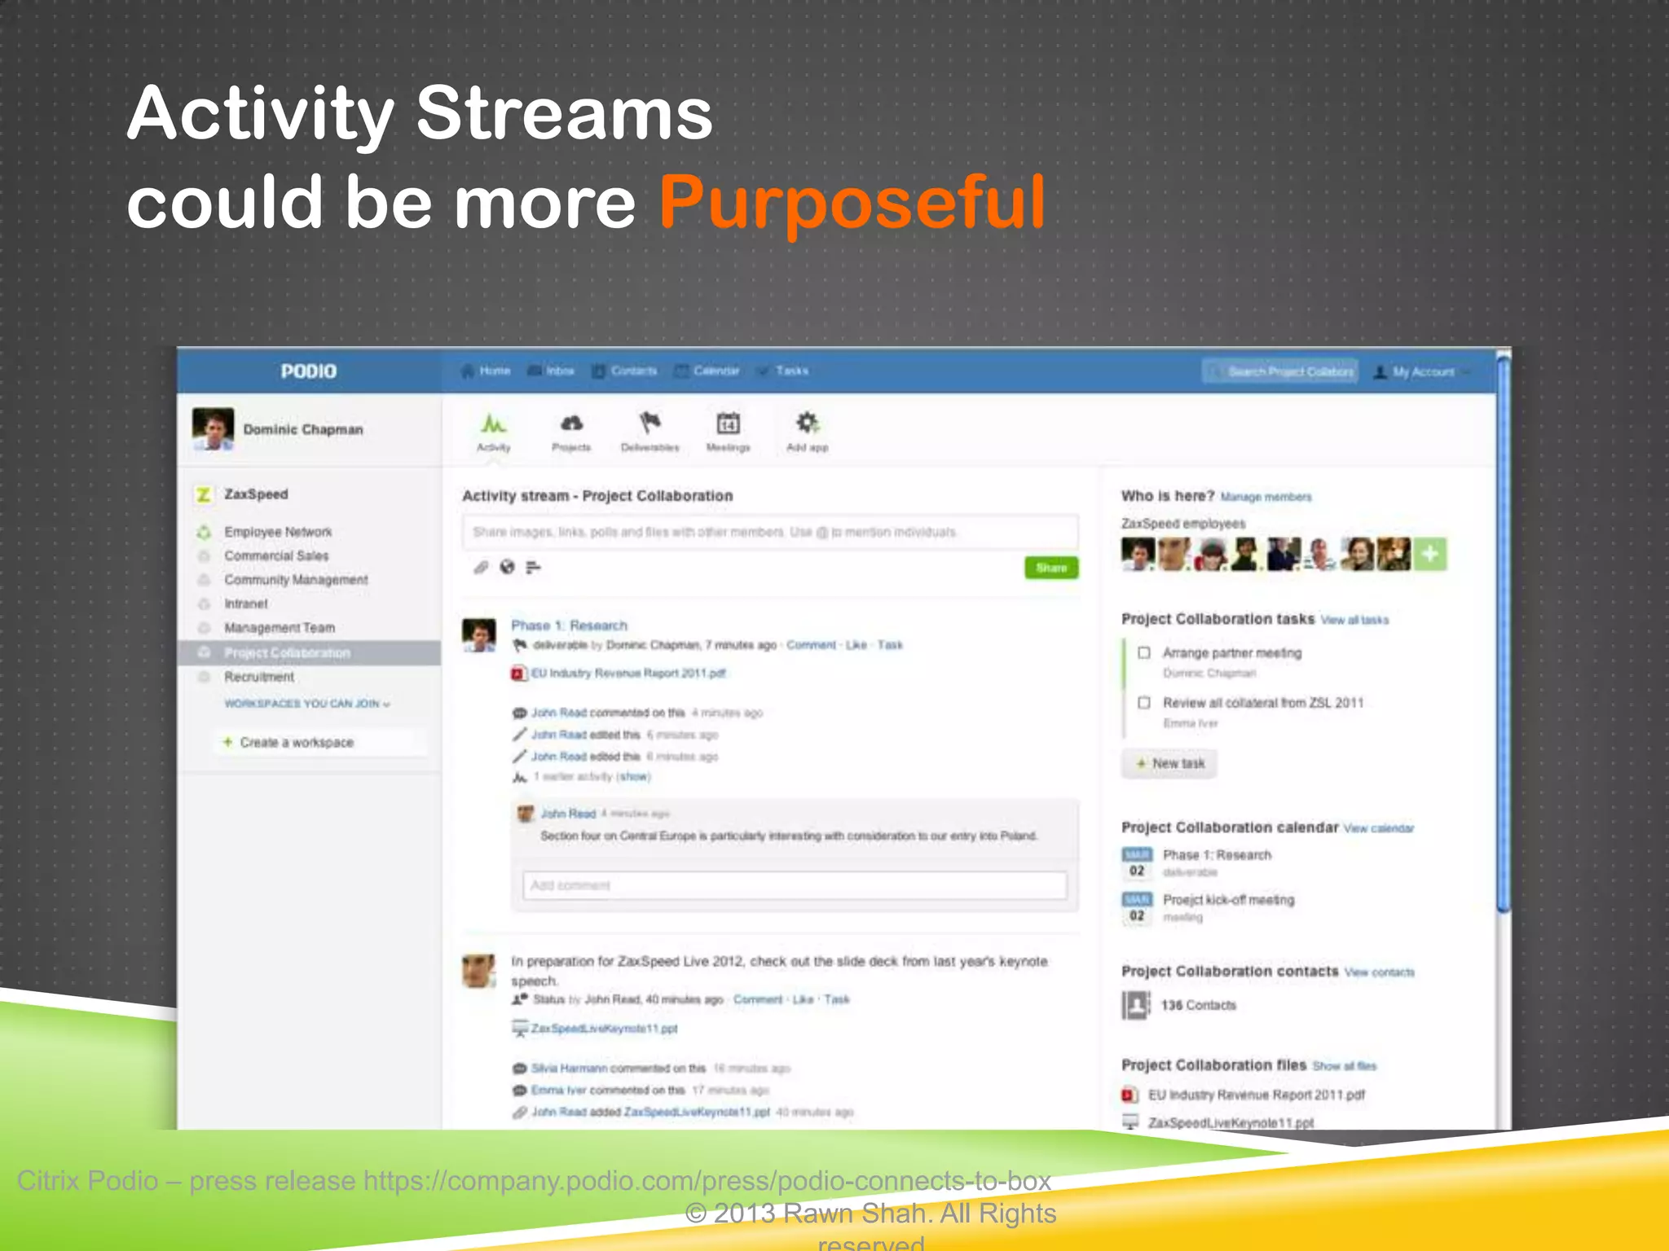Open EU Industry Revenue Report 2011.pdf attachment in feed
This screenshot has width=1669, height=1251.
[x=628, y=674]
